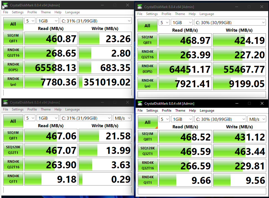This screenshot has width=269, height=198.
Task: Click the 13.99 write result
Action: 105,150
